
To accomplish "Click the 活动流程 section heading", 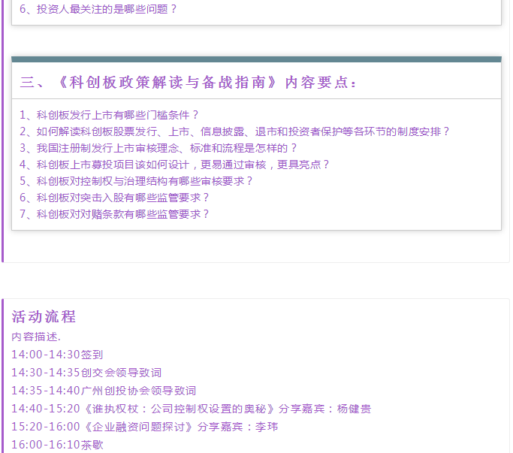I will click(44, 316).
